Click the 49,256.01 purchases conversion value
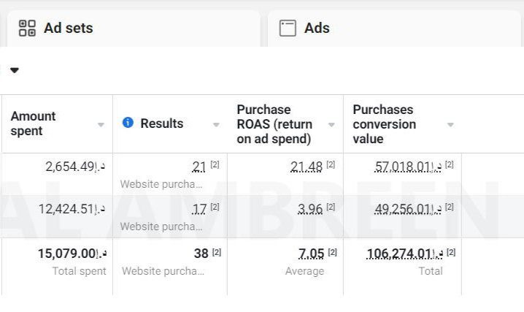Viewport: 524px width, 312px height. (x=408, y=210)
